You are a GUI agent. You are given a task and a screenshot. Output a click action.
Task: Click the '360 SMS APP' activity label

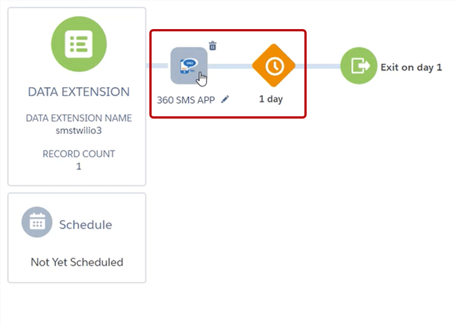(186, 100)
